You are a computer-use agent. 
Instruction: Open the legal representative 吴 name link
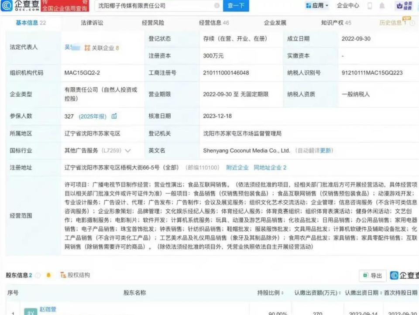click(x=72, y=47)
